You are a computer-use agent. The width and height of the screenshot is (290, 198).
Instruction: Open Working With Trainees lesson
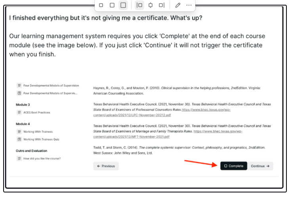pos(38,131)
